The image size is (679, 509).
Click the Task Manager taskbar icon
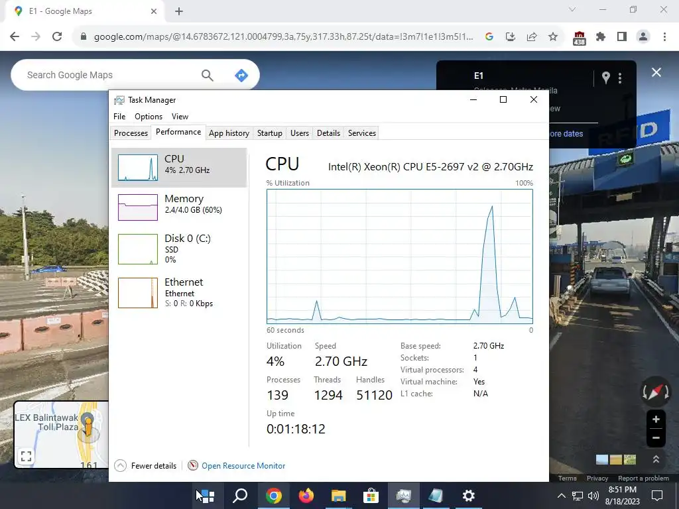coord(404,496)
